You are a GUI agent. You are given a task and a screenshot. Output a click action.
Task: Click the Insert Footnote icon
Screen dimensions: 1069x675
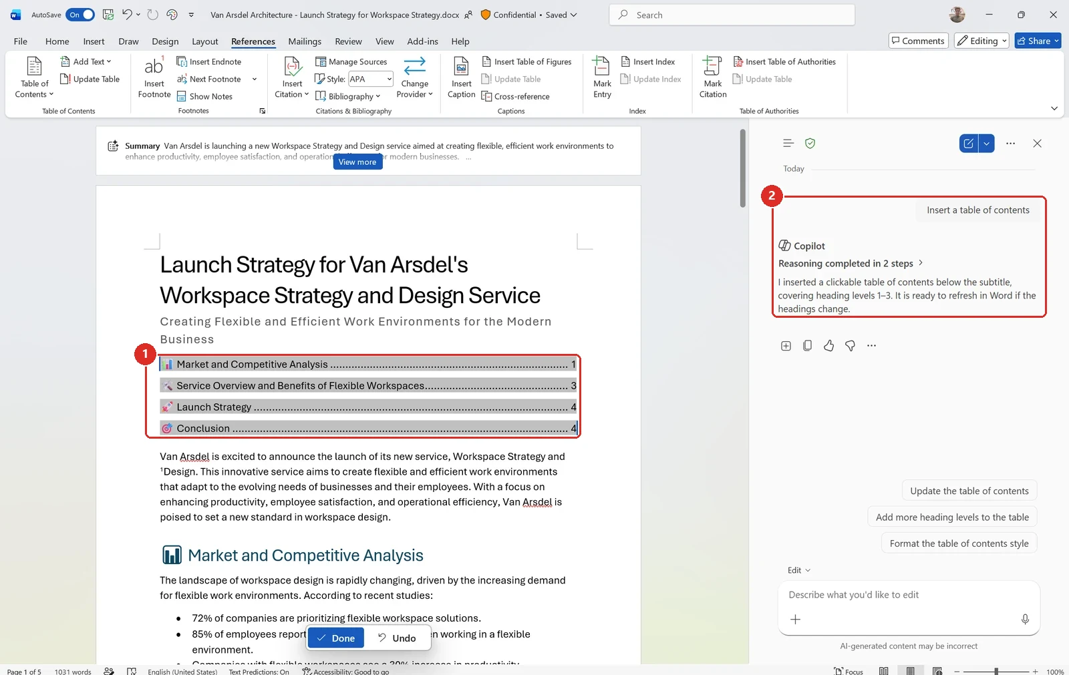coord(154,77)
